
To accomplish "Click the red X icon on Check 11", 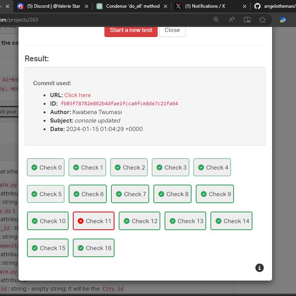I will tap(81, 221).
